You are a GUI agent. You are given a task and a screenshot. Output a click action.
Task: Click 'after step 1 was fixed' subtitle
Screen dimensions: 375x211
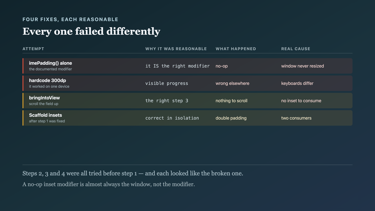pyautogui.click(x=47, y=121)
